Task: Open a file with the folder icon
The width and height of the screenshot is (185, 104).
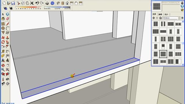Action: click(x=9, y=3)
